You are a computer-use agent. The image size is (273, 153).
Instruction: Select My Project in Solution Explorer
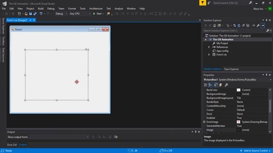click(x=222, y=43)
